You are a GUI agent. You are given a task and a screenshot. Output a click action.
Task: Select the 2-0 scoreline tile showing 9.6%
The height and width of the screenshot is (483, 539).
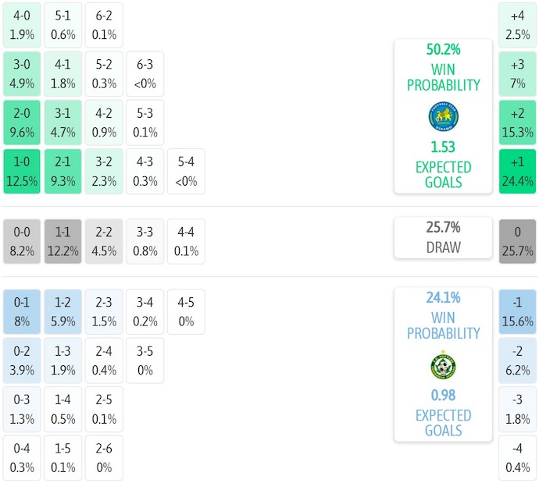[22, 123]
